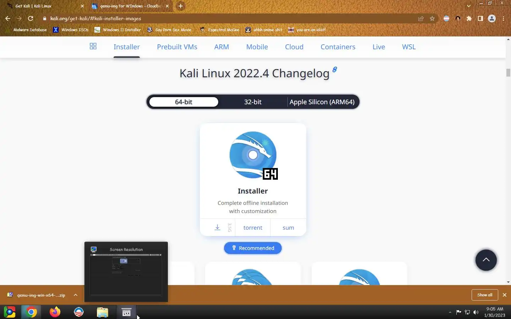The image size is (511, 319).
Task: Open the Kali Linux 2022.4 Changelog link
Action: tap(254, 73)
